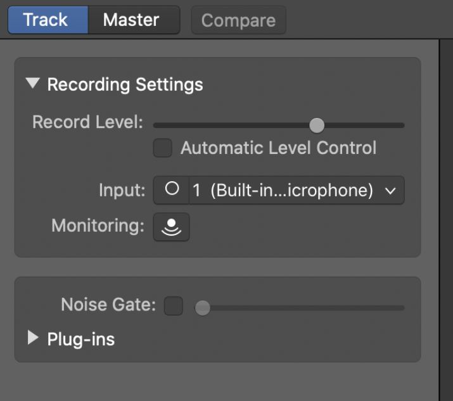Enable the Noise Gate checkbox
This screenshot has width=453, height=401.
point(174,306)
